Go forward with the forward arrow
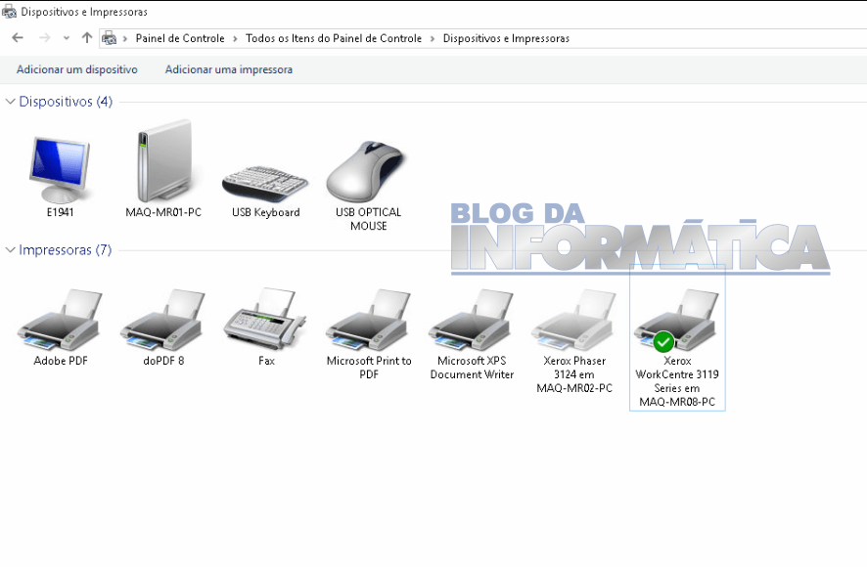 pos(45,37)
